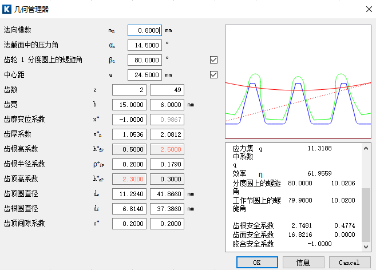Image resolution: width=376 pixels, height=270 pixels.
Task: Select the 齿顶圆直径 field showing 41.8660
Action: [167, 194]
